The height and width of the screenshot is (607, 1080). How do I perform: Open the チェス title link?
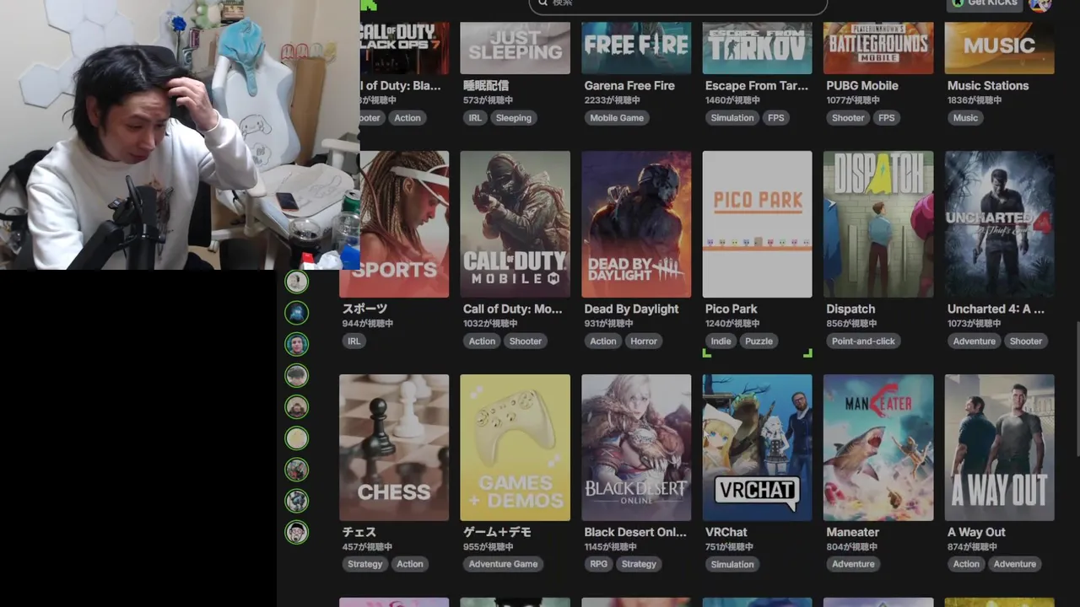click(x=359, y=532)
